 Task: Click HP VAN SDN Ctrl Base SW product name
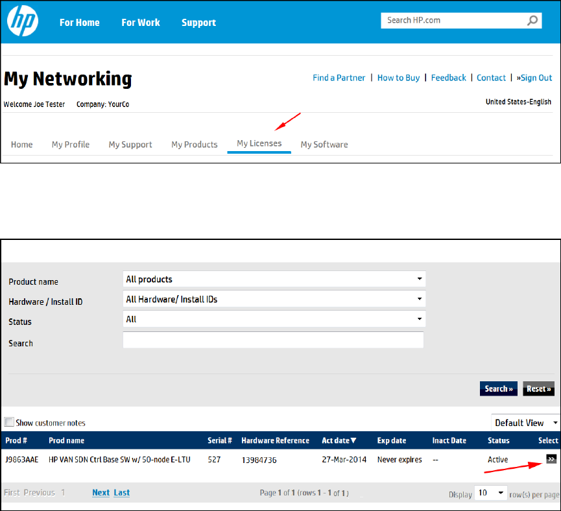click(119, 460)
